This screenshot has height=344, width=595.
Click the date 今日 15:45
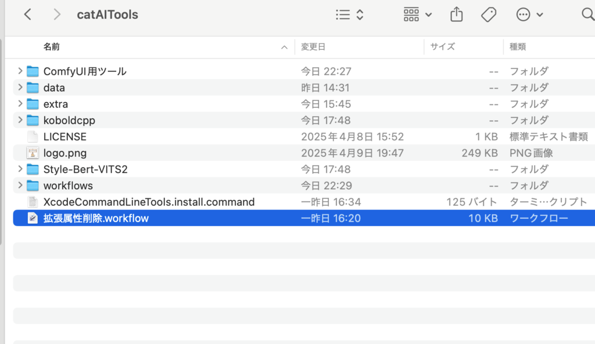(326, 104)
